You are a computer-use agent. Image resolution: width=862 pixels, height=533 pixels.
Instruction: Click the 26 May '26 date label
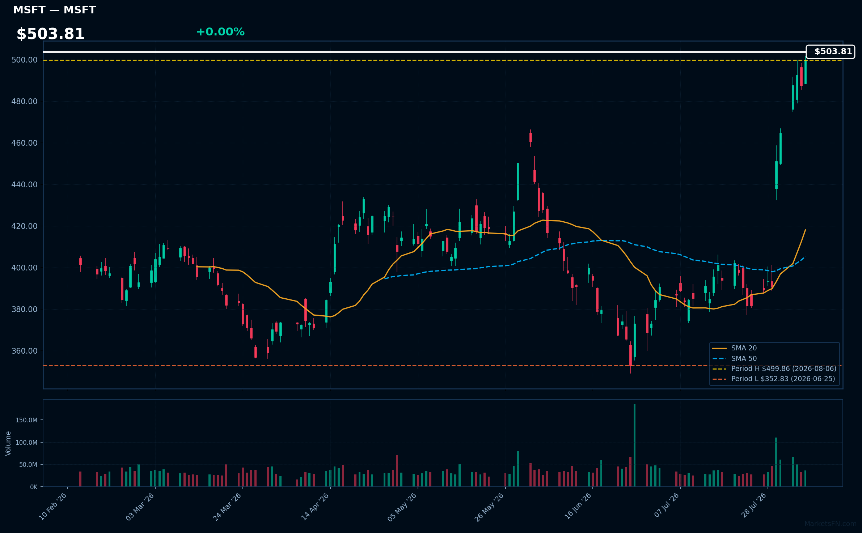pos(489,507)
